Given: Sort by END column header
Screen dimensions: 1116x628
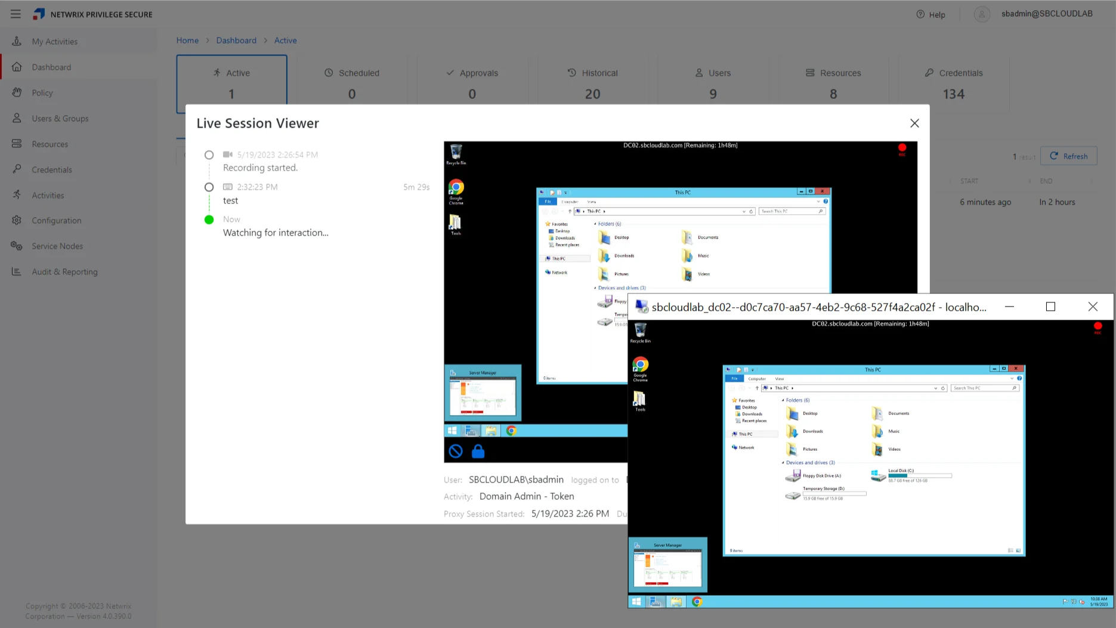Looking at the screenshot, I should 1046,181.
